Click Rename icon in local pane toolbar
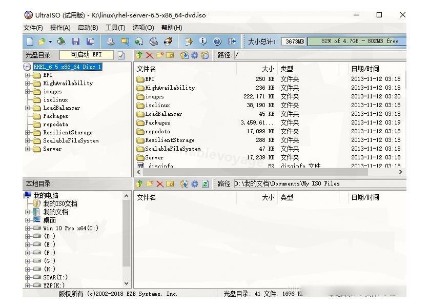This screenshot has height=308, width=429. click(x=170, y=184)
